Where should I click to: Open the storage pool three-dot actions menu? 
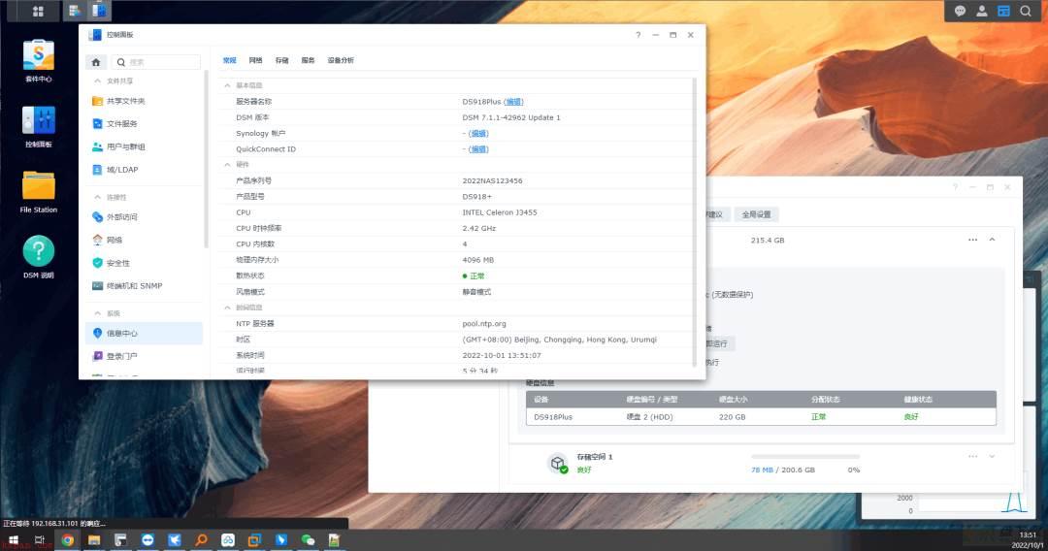[x=972, y=240]
